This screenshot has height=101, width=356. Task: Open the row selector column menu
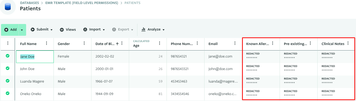(x=8, y=43)
